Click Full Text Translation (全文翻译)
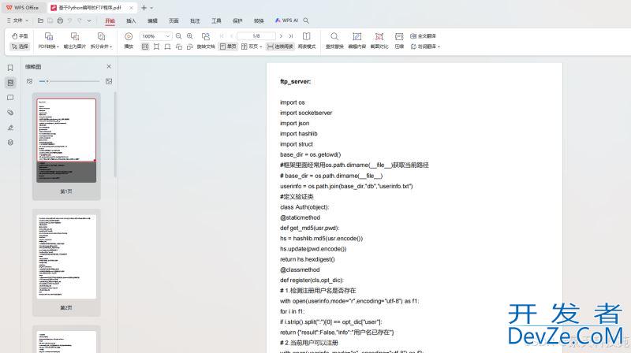631x353 pixels. pyautogui.click(x=424, y=36)
